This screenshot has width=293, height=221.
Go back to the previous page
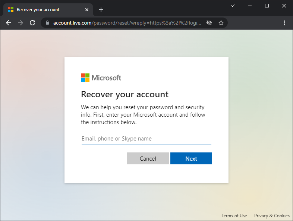(x=9, y=23)
